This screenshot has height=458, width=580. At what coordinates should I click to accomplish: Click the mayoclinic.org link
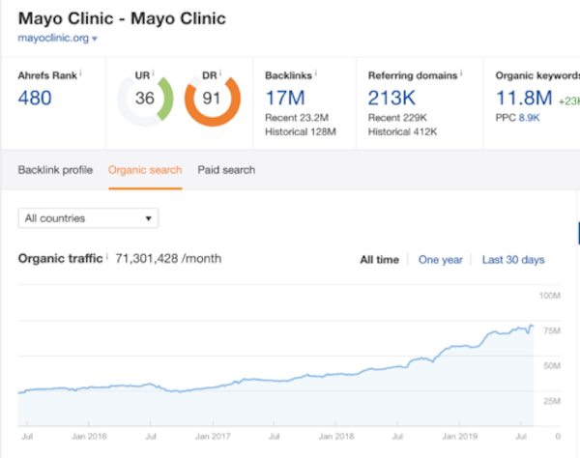(x=53, y=38)
